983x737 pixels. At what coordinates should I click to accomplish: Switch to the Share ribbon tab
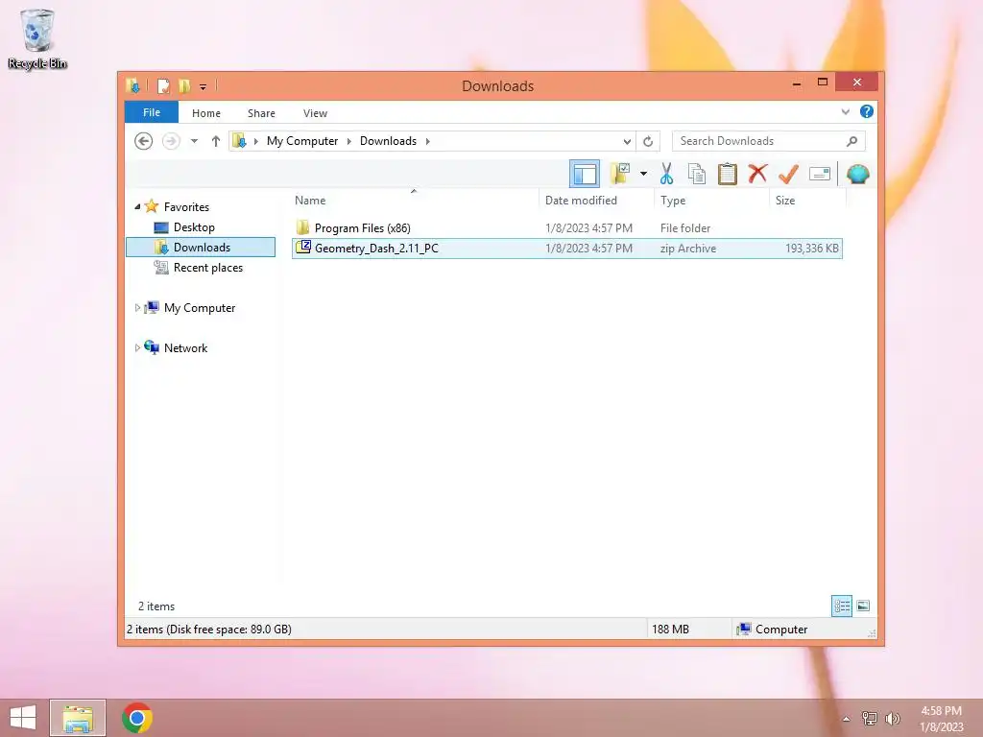[x=261, y=113]
